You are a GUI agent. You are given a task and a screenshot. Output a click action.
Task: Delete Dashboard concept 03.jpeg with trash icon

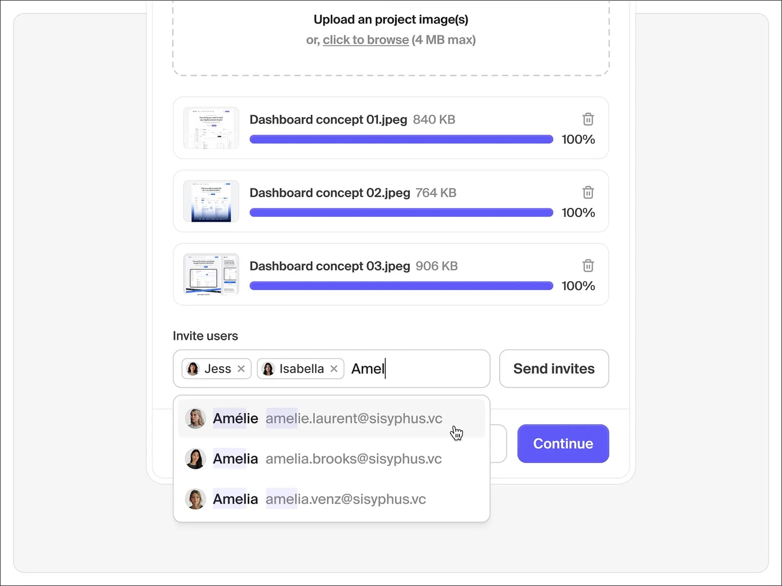(588, 266)
